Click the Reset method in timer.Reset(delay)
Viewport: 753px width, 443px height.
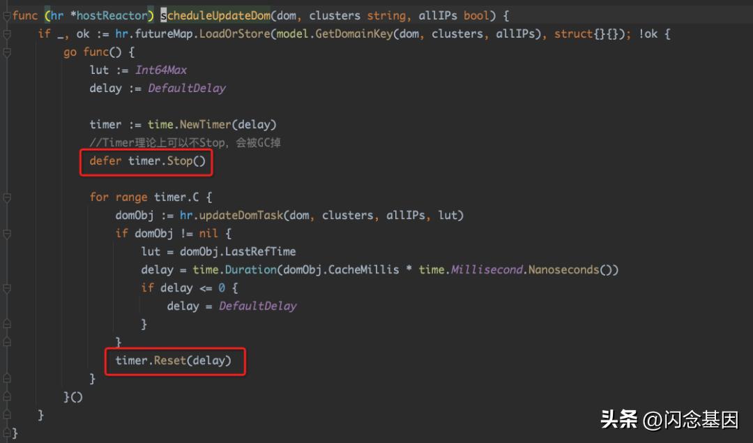click(170, 361)
